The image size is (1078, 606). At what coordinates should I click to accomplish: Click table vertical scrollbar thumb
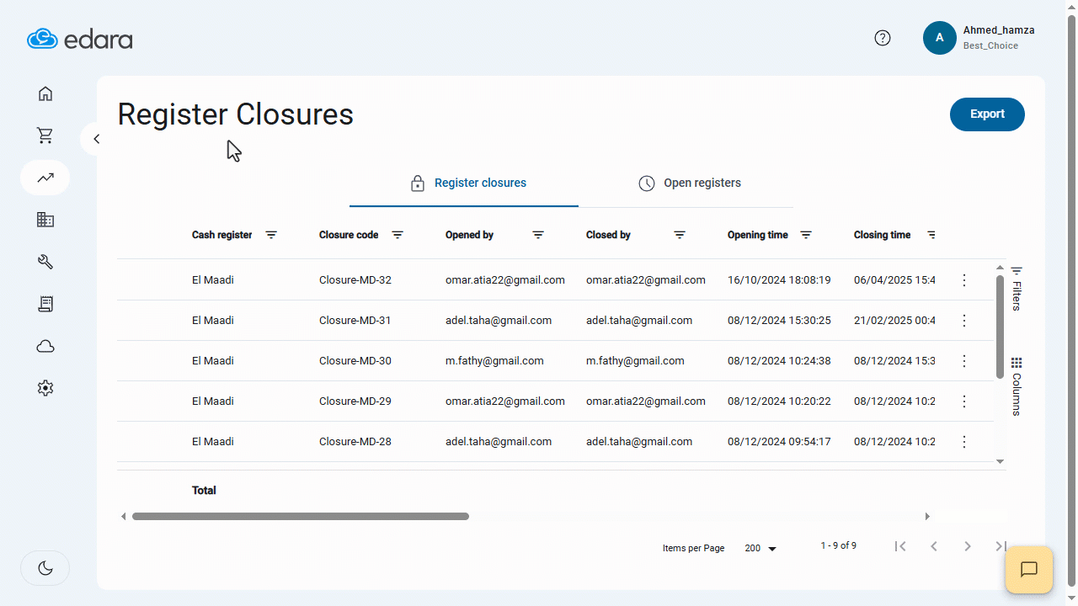(1000, 327)
